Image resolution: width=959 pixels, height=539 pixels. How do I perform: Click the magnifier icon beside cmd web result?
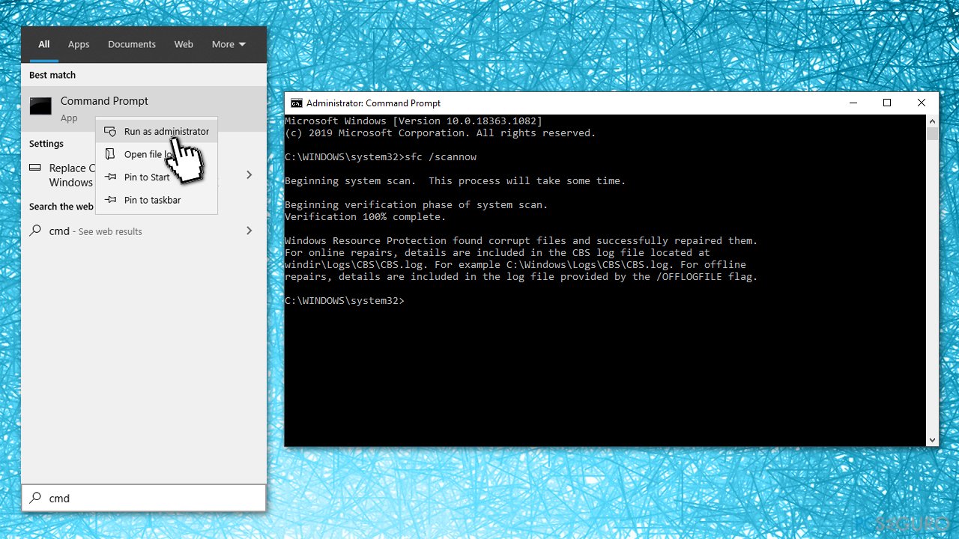click(35, 231)
